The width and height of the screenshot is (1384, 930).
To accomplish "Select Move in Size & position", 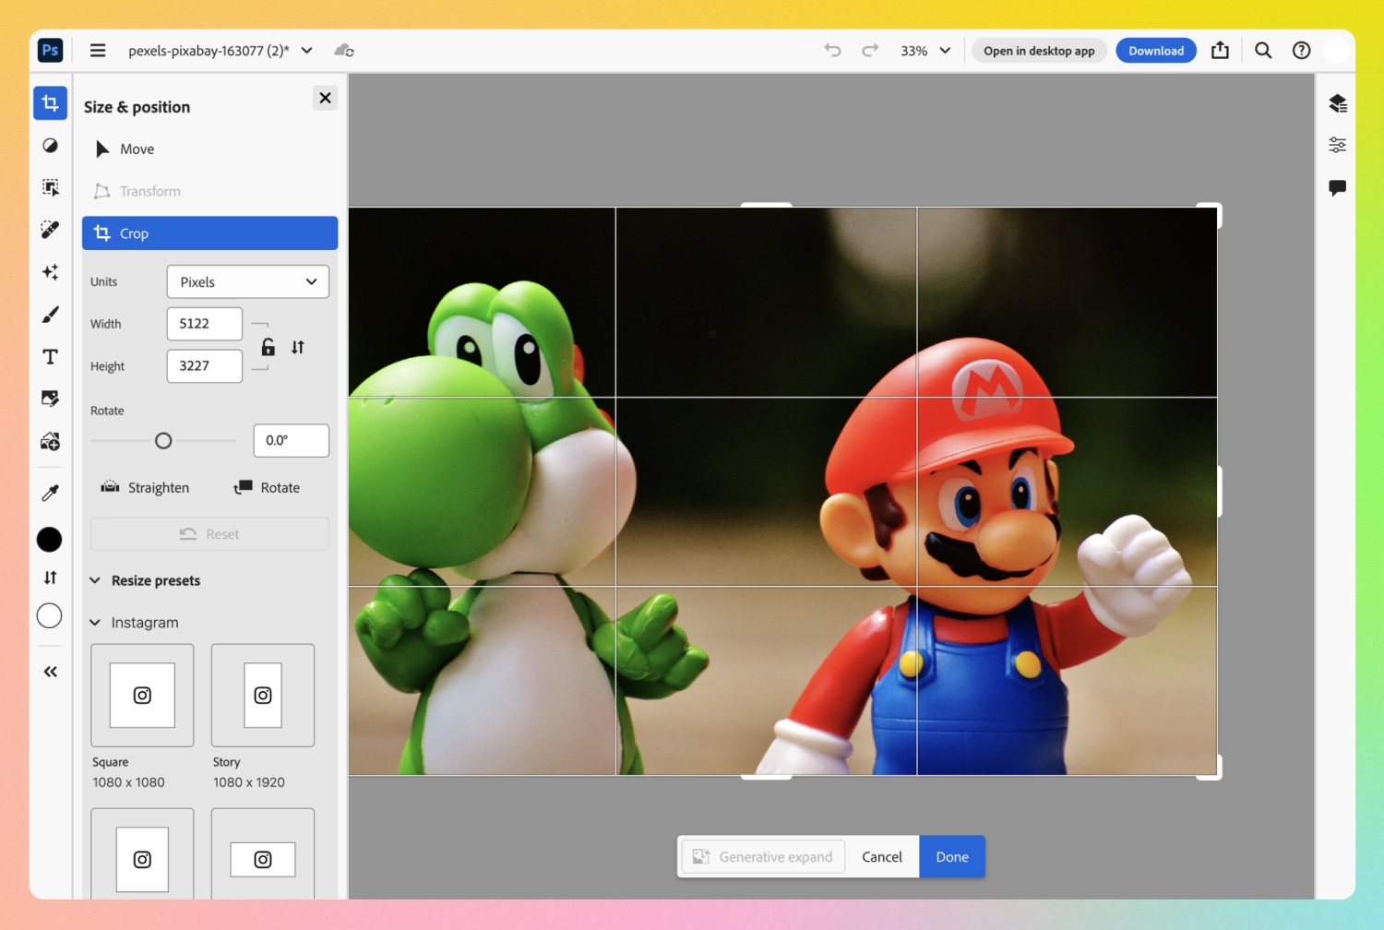I will point(209,149).
